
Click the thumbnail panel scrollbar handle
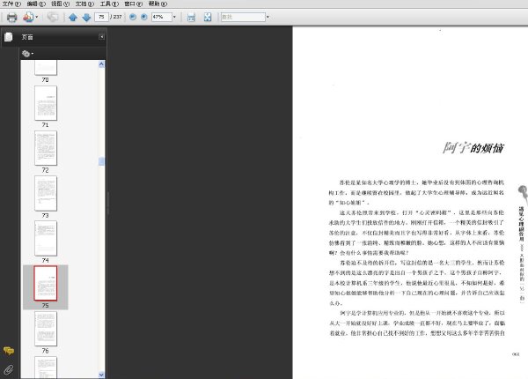pos(101,161)
